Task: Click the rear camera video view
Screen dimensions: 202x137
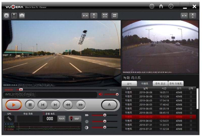Action: (x=160, y=47)
